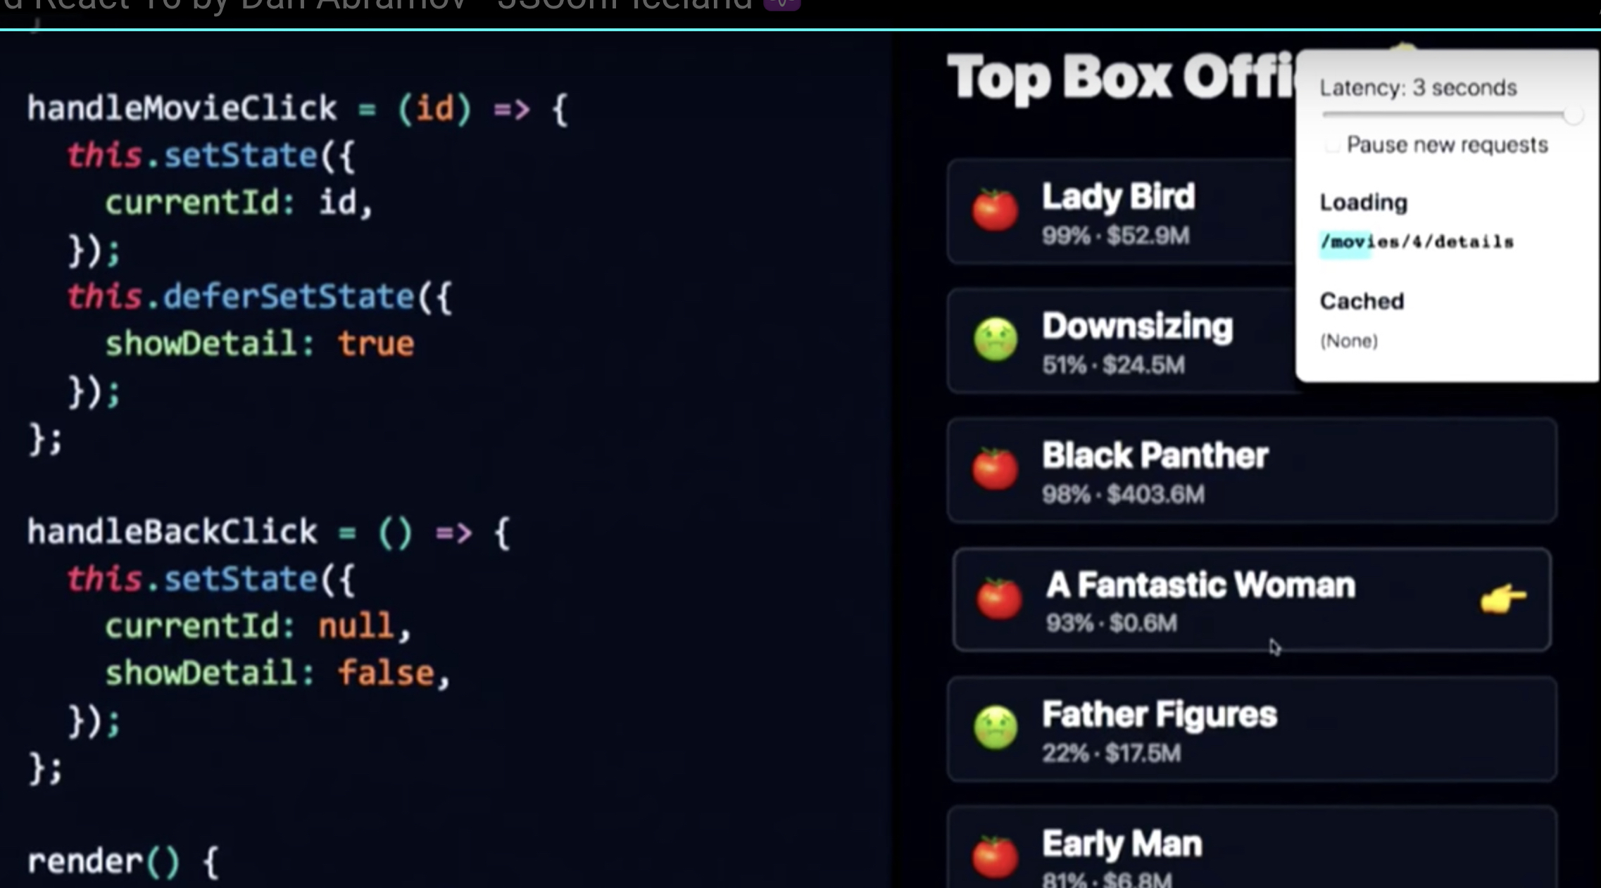Click the /movies/4/details loading request
Screen dimensions: 1601x888
coord(1416,242)
